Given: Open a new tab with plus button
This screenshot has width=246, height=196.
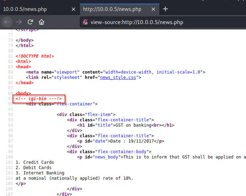Looking at the screenshot, I should pyautogui.click(x=165, y=9).
